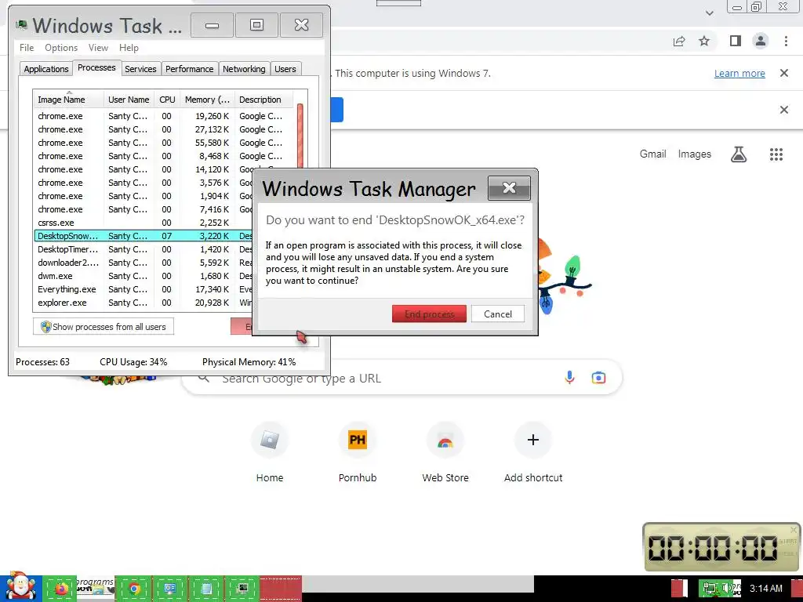
Task: Click the desktop timer 00:00:00 display
Action: click(x=714, y=547)
